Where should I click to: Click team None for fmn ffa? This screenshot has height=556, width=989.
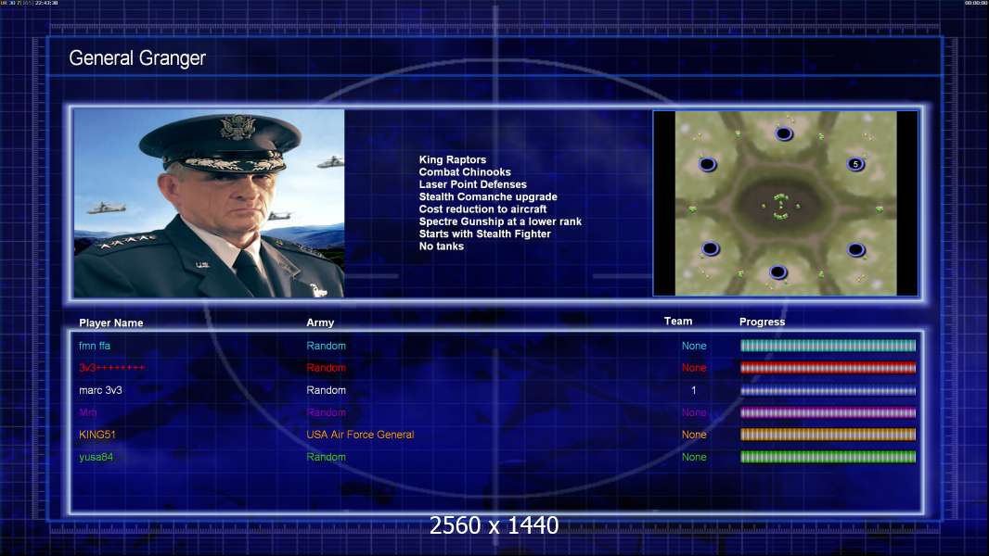click(x=694, y=346)
